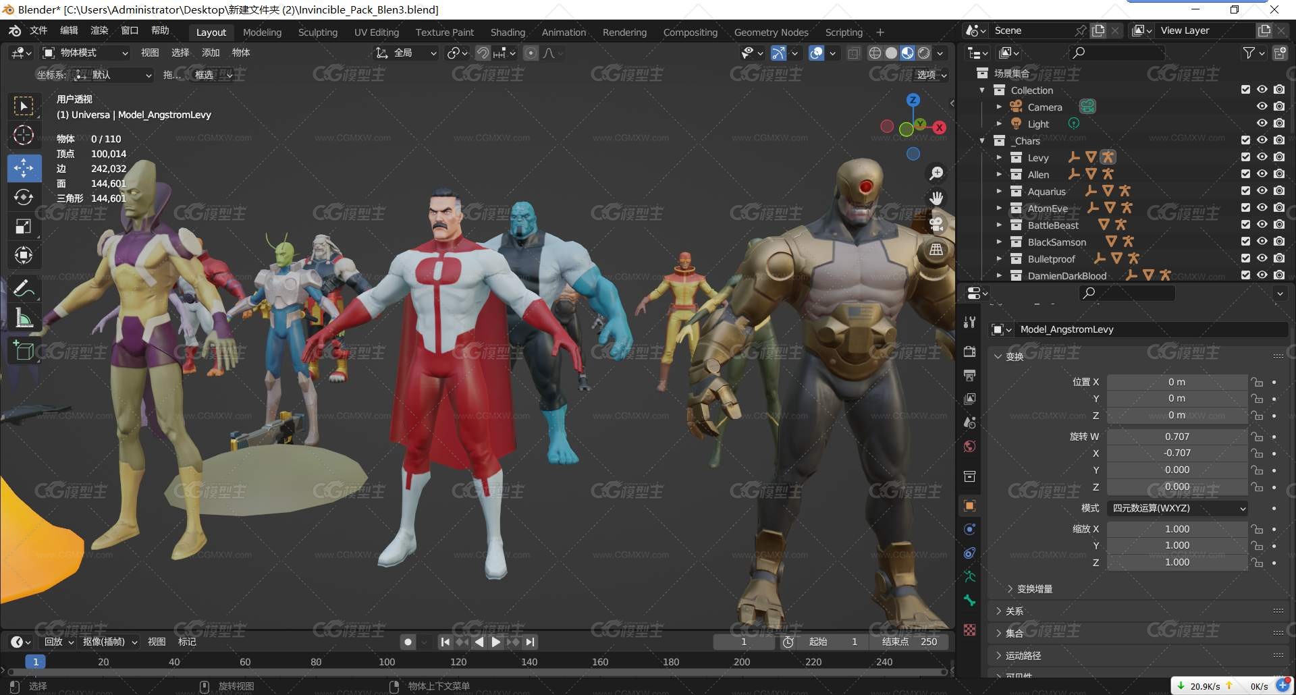Open the Output properties tab
This screenshot has height=695, width=1296.
click(x=970, y=375)
